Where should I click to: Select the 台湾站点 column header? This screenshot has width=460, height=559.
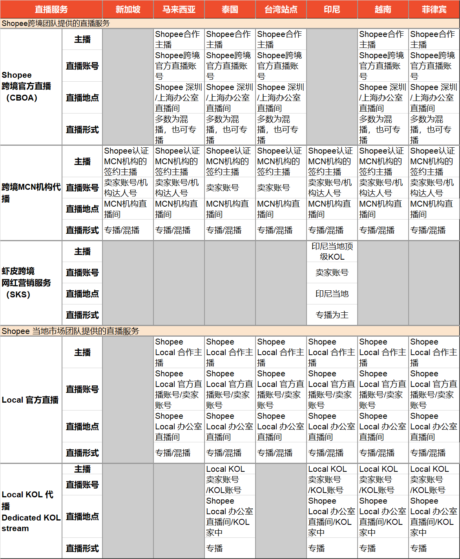281,9
